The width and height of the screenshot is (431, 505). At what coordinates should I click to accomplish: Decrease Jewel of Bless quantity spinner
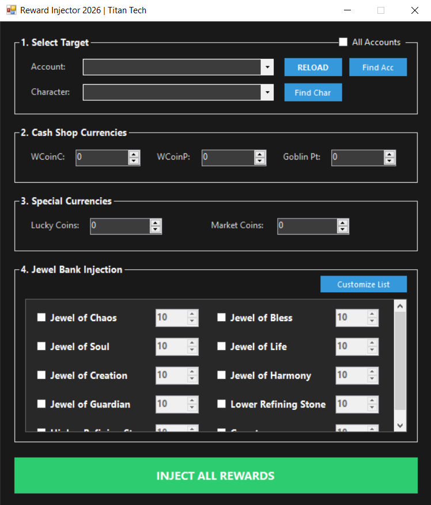(372, 322)
